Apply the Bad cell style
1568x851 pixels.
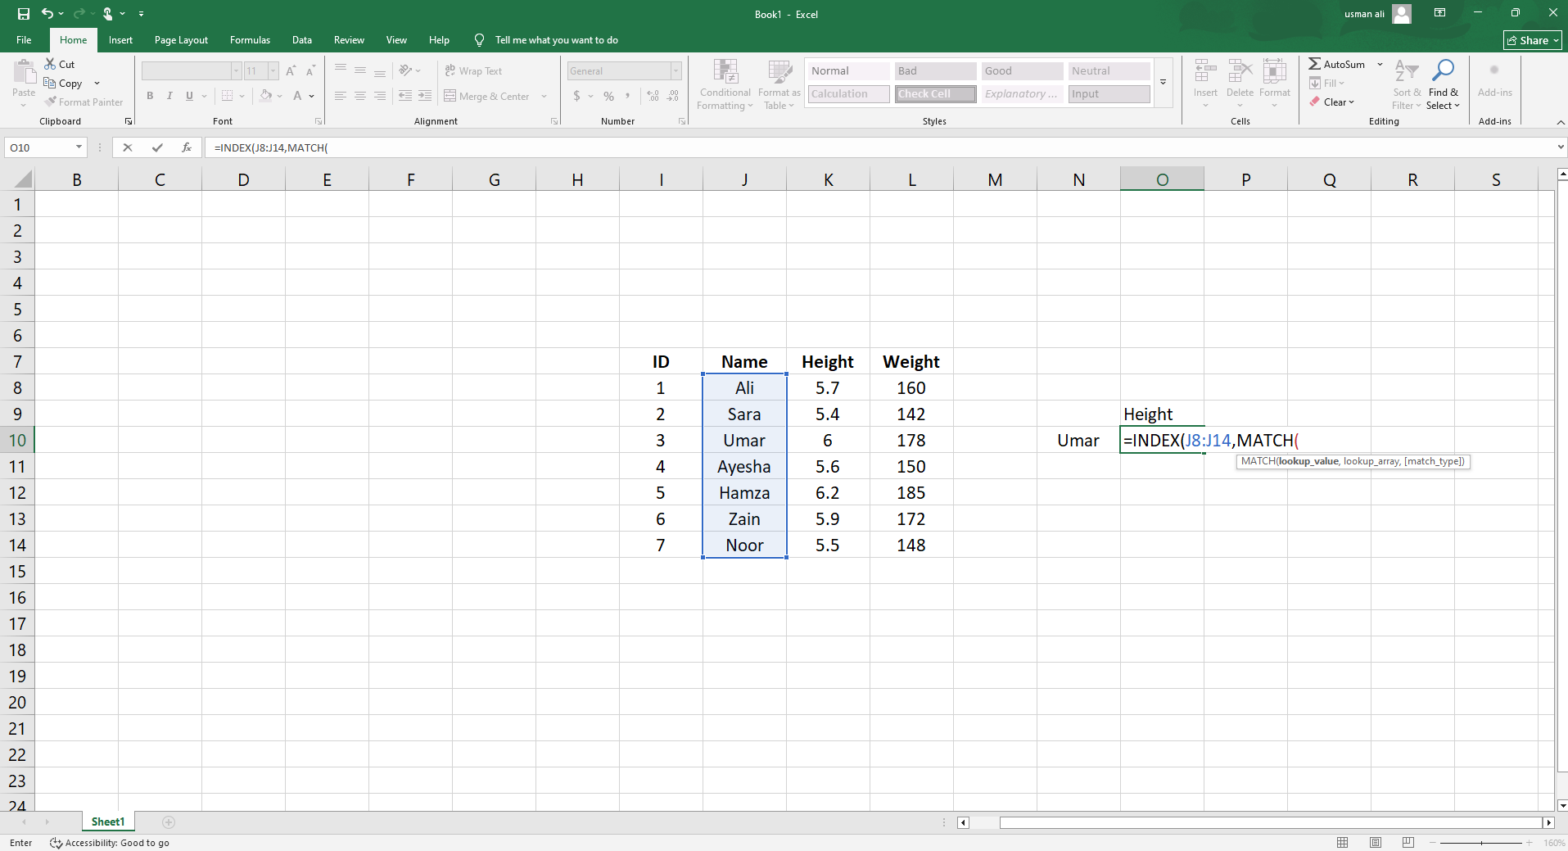point(935,71)
